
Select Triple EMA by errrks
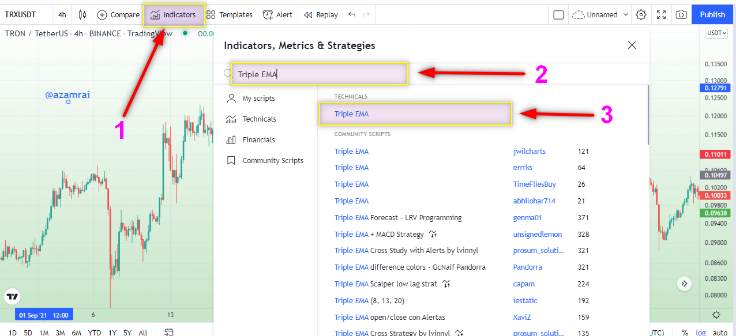(351, 168)
